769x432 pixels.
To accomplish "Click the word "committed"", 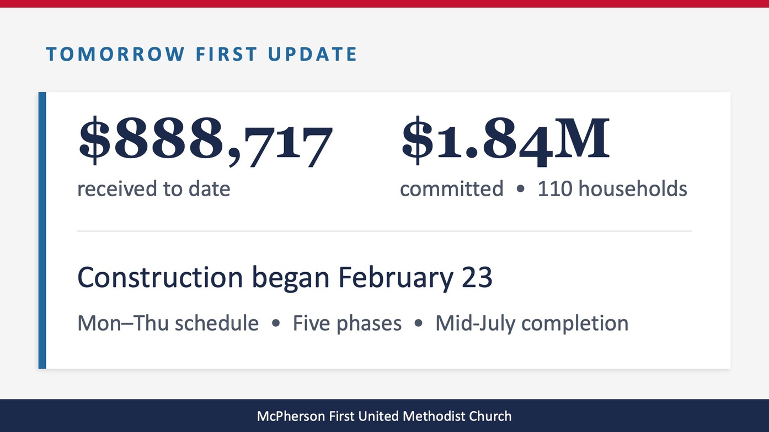I will [x=451, y=189].
